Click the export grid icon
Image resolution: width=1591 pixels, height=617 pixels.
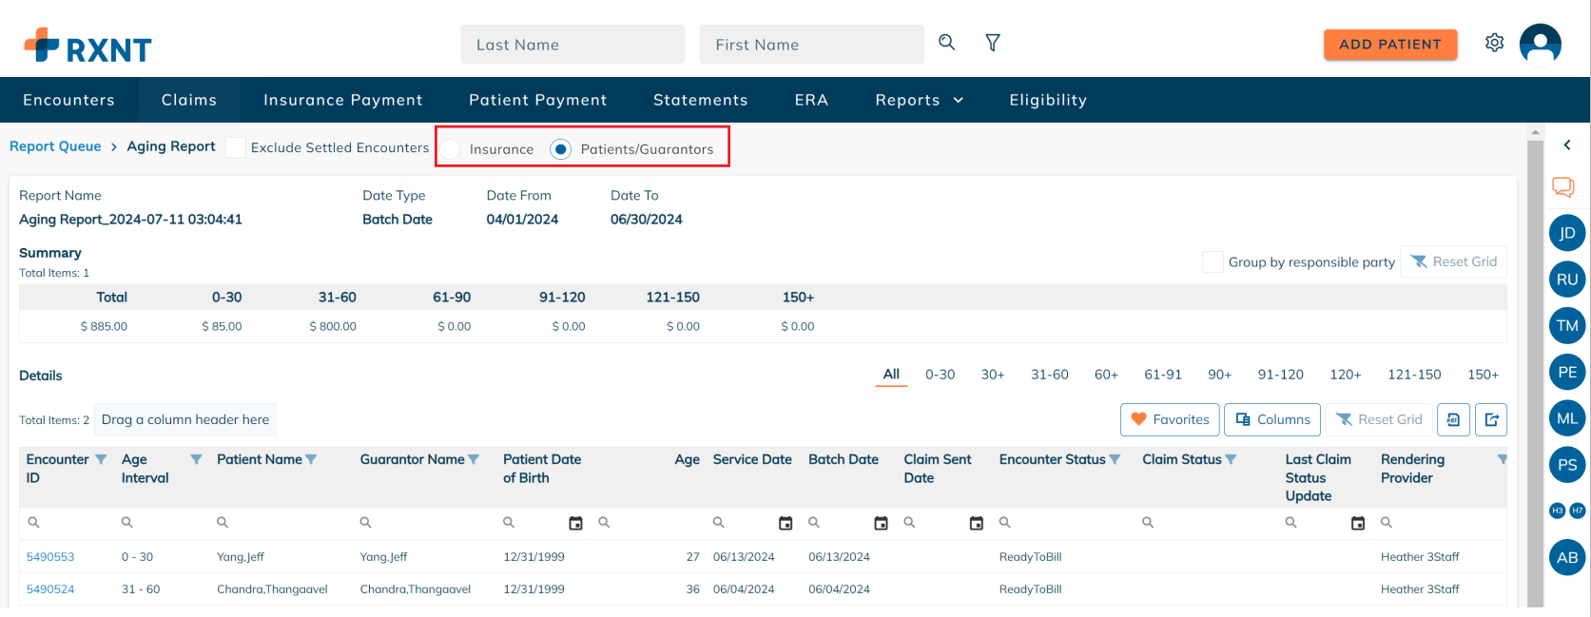(x=1491, y=419)
